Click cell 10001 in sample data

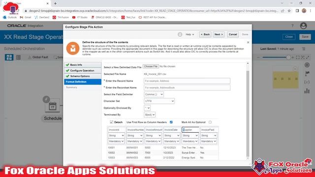(x=111, y=147)
